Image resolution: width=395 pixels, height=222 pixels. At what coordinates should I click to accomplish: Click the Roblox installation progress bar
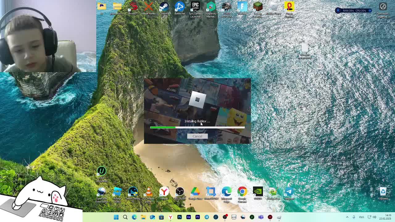pos(197,127)
